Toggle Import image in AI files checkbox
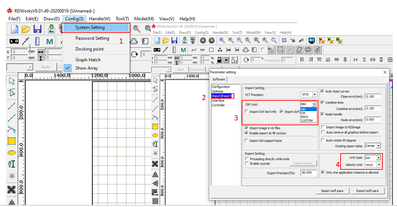 click(246, 128)
